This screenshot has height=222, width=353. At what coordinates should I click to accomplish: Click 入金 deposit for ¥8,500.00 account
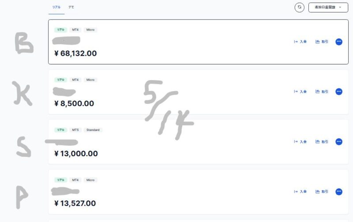tap(300, 92)
